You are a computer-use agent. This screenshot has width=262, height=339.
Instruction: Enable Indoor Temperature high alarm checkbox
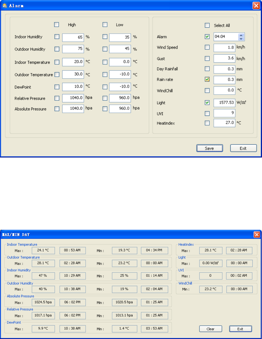pyautogui.click(x=57, y=62)
